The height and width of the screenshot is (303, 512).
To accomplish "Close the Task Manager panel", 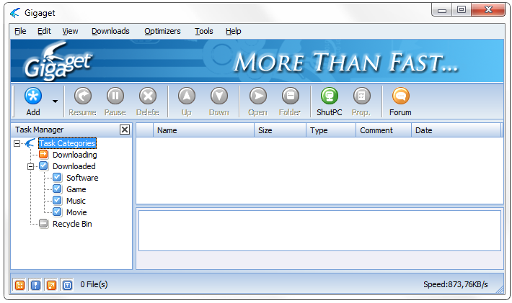I will click(125, 130).
